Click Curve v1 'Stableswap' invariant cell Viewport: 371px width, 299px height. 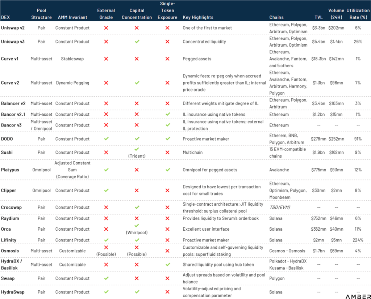72,59
